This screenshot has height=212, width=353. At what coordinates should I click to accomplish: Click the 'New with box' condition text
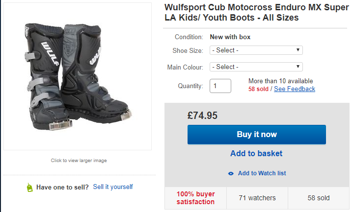tap(230, 37)
